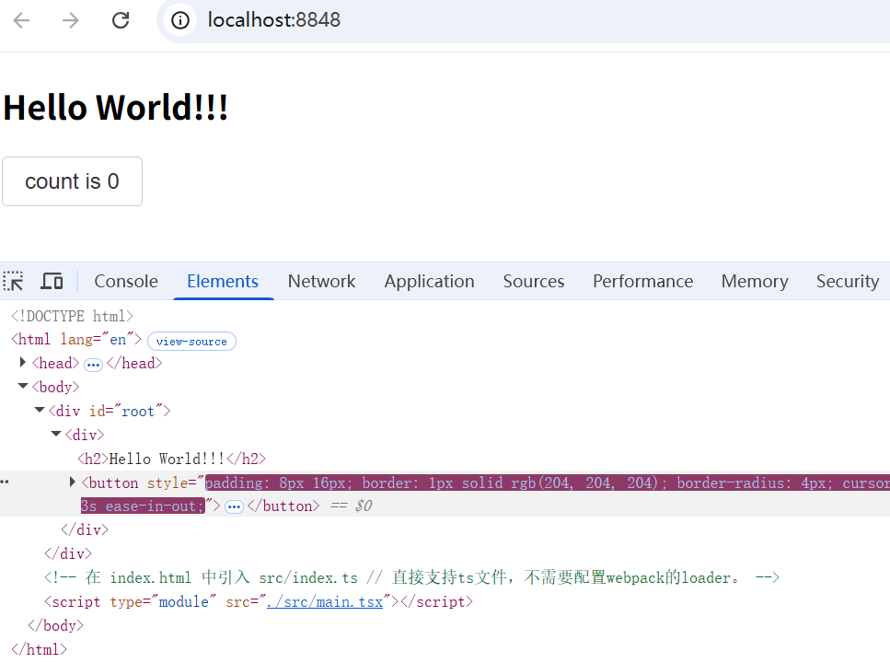Screen dimensions: 890x663
Task: Reload the localhost page
Action: tap(121, 20)
